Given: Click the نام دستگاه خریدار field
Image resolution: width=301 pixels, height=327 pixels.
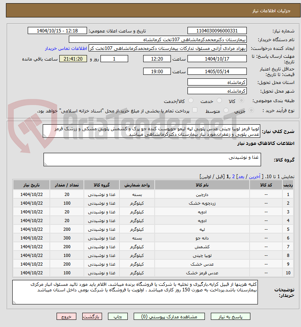Looking at the screenshot, I should click(x=158, y=40).
